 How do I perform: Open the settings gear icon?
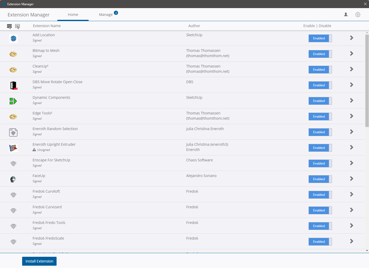click(358, 15)
